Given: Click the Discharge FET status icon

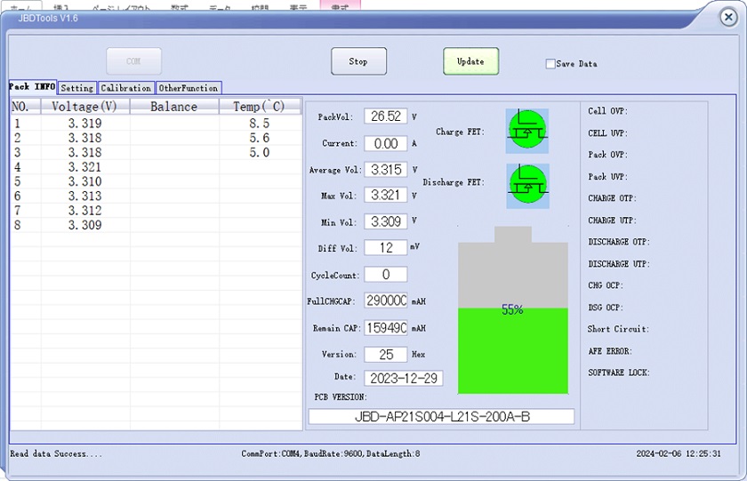Looking at the screenshot, I should pos(527,186).
